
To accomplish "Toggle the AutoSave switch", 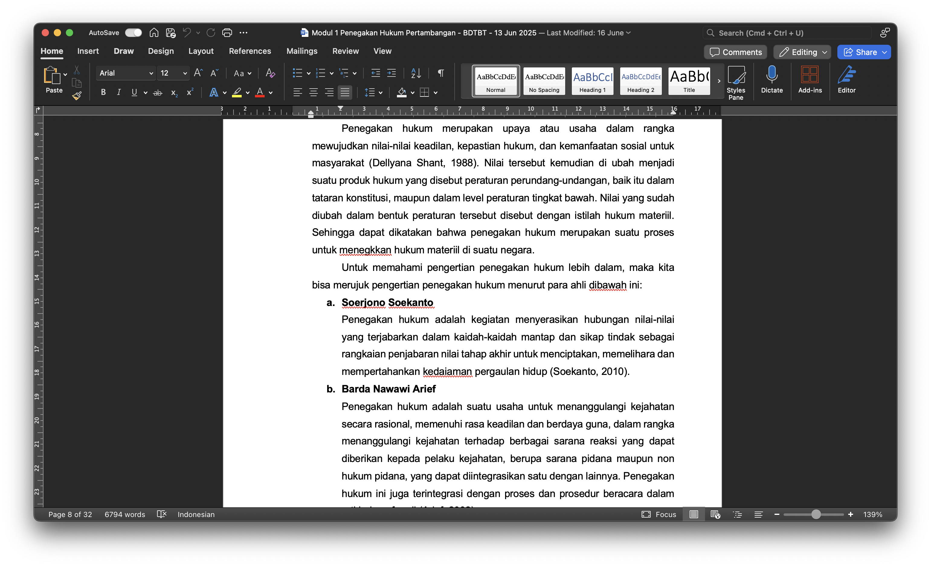I will [x=134, y=33].
